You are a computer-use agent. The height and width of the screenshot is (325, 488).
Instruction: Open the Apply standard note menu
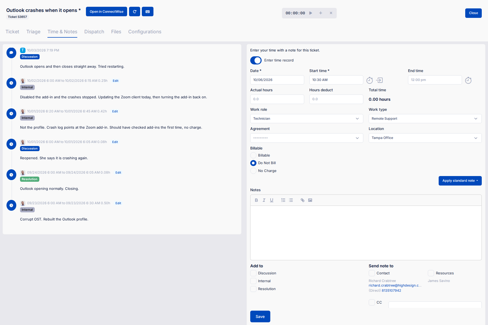[x=460, y=181]
